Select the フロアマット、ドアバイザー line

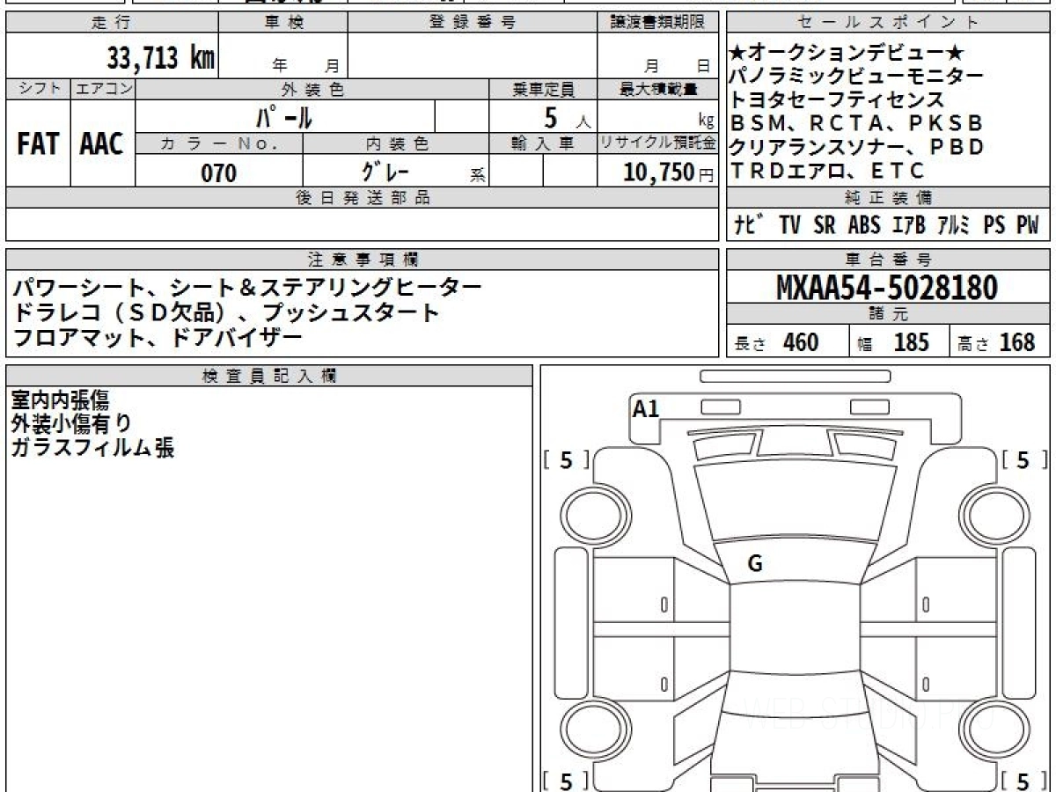(x=158, y=337)
